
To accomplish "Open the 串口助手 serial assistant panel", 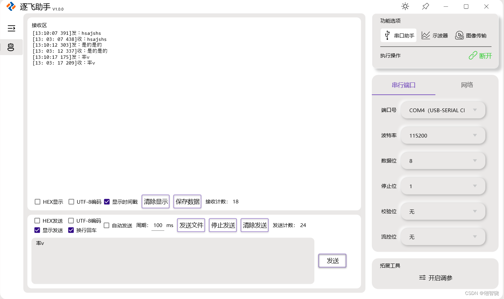I will (398, 35).
